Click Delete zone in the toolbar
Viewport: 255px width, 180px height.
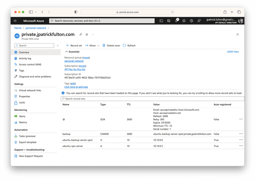tap(111, 46)
